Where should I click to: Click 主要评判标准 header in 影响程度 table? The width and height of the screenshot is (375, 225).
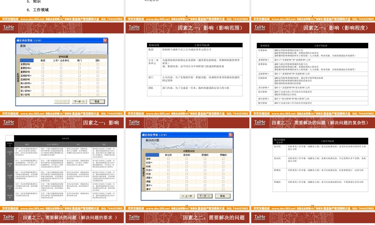[321, 45]
